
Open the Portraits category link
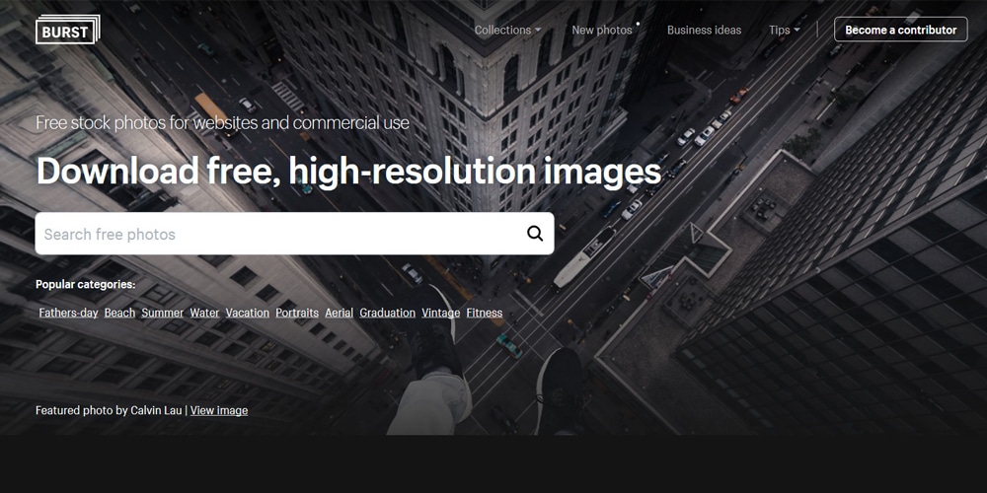297,313
